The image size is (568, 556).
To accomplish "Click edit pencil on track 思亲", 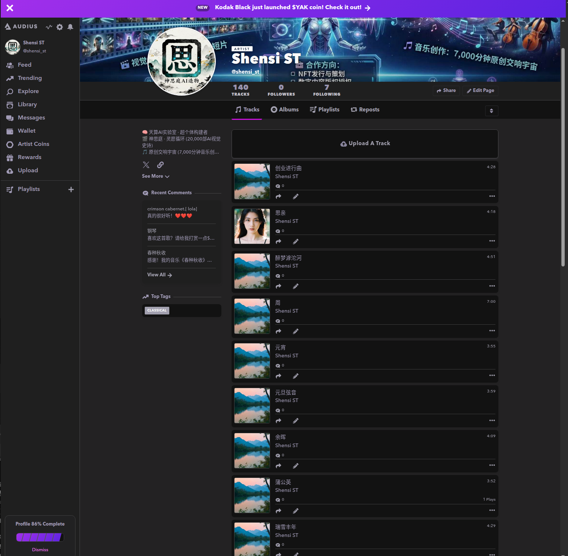I will pos(296,242).
